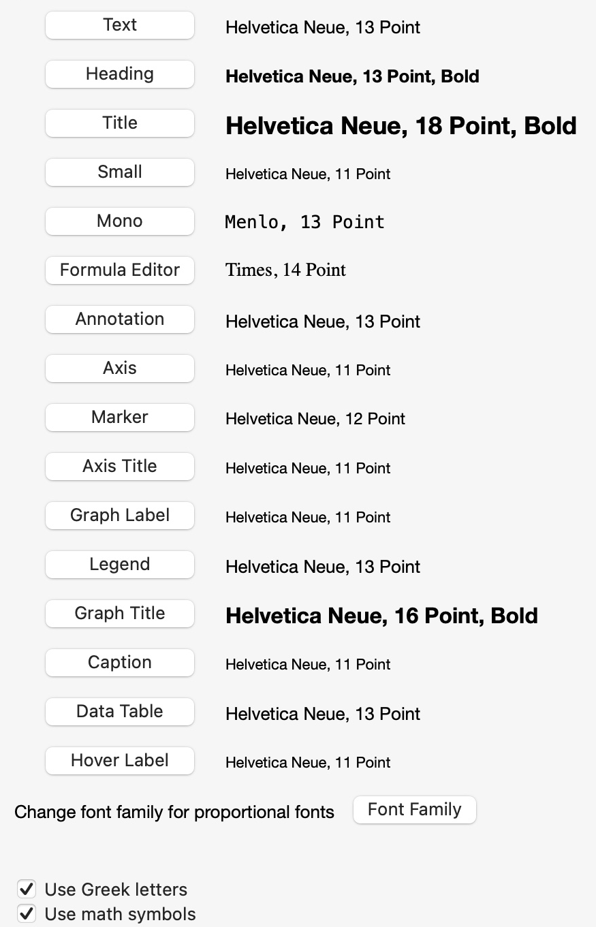Change the Legend font
Image resolution: width=596 pixels, height=927 pixels.
(x=120, y=565)
